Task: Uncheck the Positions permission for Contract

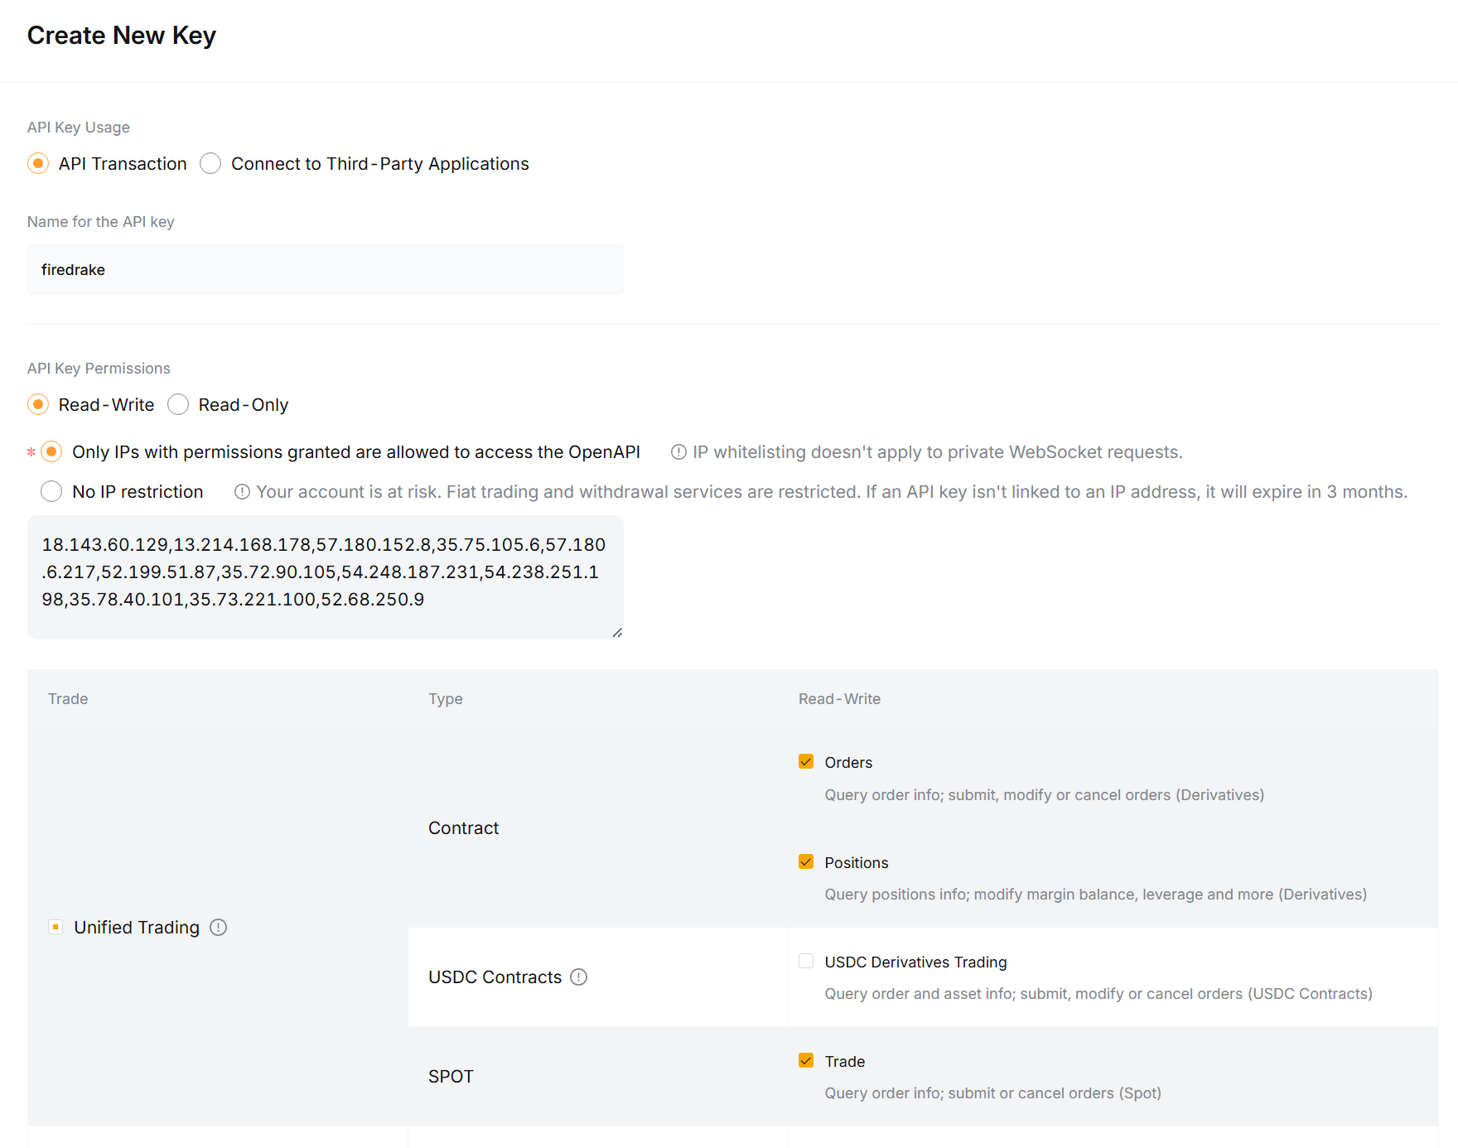Action: 805,861
